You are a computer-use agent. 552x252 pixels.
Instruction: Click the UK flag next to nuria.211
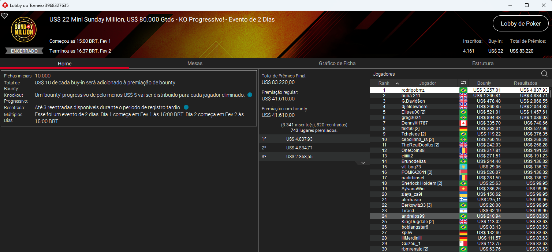pyautogui.click(x=463, y=95)
